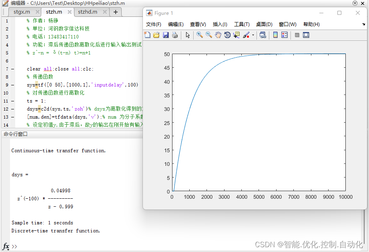
Task: Set breakpoint on line 9 dash
Action: tap(13, 85)
